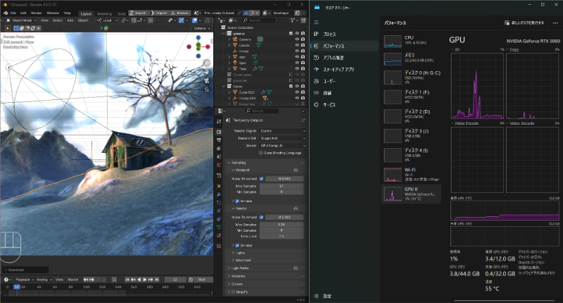Click the Viewport sampling preset icon
The image size is (563, 303).
coord(296,170)
